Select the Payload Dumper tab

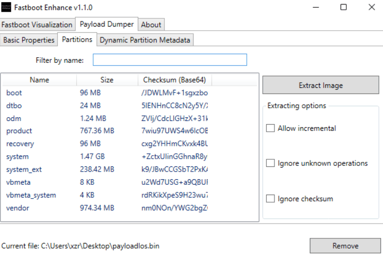click(x=107, y=24)
